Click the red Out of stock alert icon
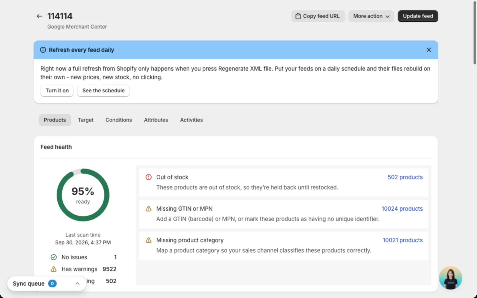This screenshot has height=298, width=477. [x=149, y=177]
